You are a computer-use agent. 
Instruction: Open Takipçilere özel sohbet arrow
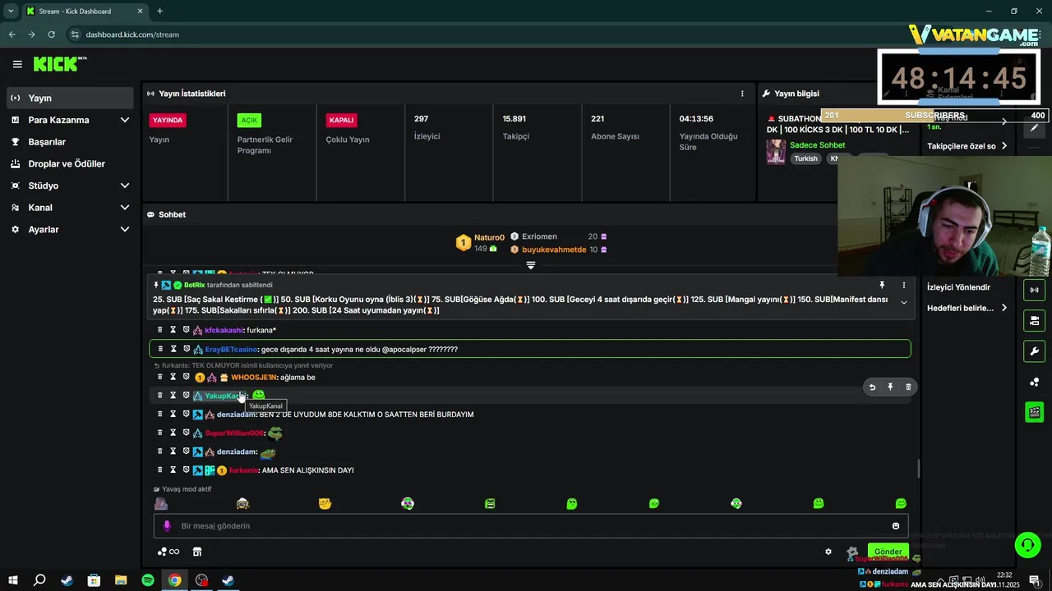1004,146
